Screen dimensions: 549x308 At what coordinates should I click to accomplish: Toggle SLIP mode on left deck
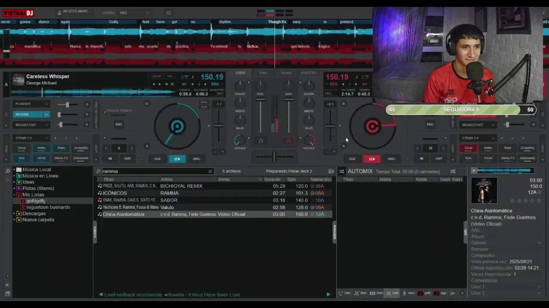click(204, 107)
